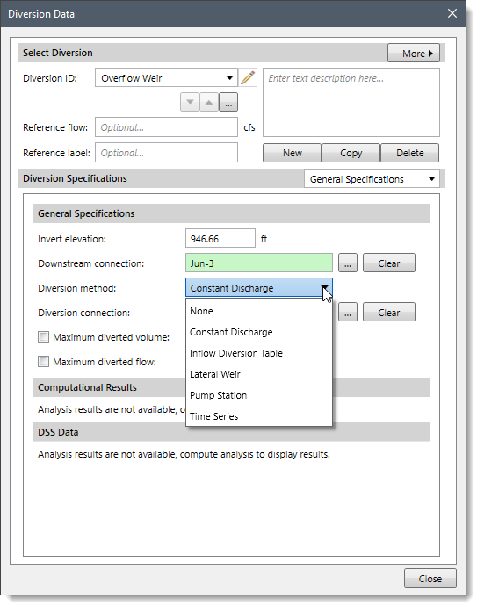This screenshot has height=606, width=477.
Task: Clear the Downstream connection
Action: (389, 263)
